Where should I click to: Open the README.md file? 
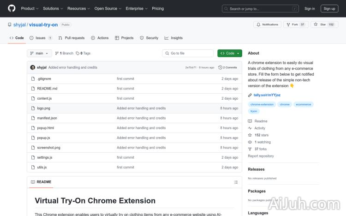click(47, 89)
